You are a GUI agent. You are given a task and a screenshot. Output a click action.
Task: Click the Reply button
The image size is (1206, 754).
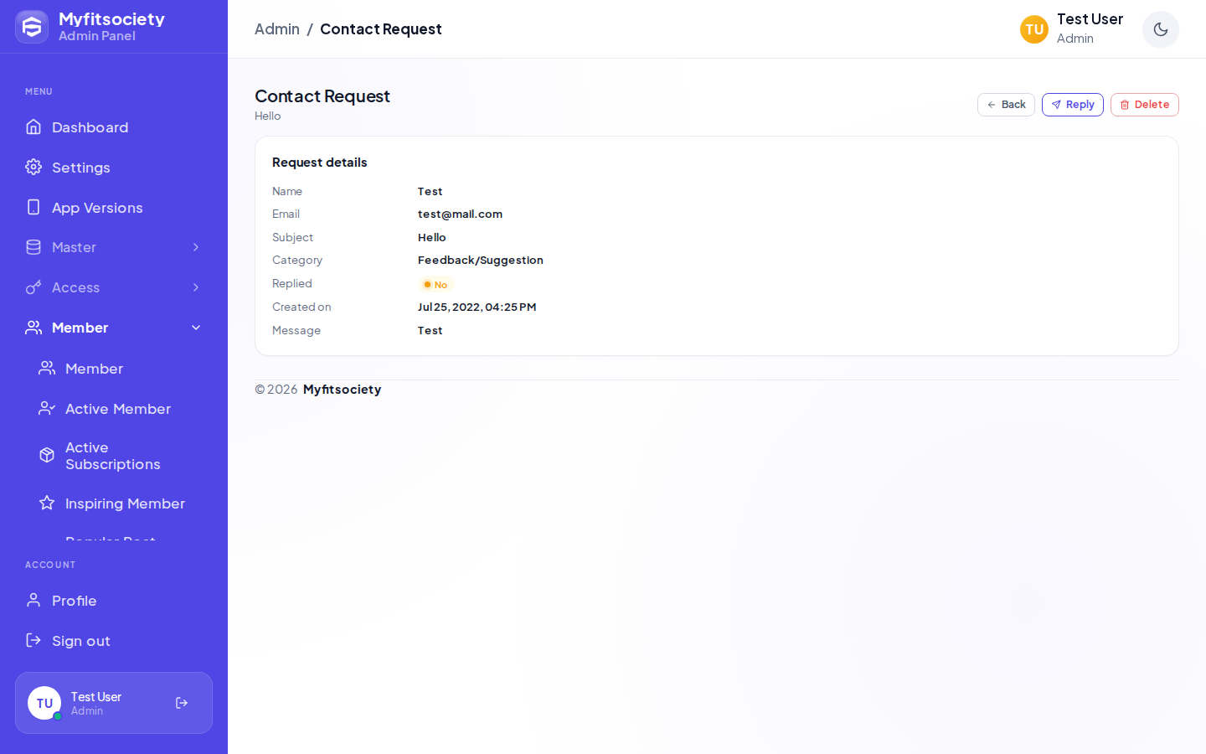click(1073, 105)
